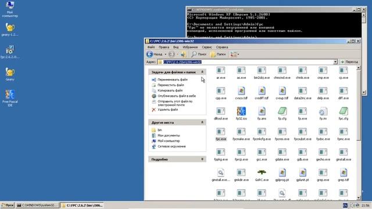Select the grep.exe file icon

click(323, 172)
